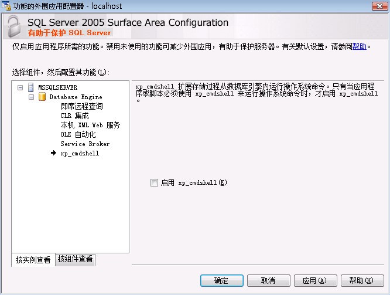Select CLR 集成 in the tree
The image size is (390, 295).
(x=74, y=116)
